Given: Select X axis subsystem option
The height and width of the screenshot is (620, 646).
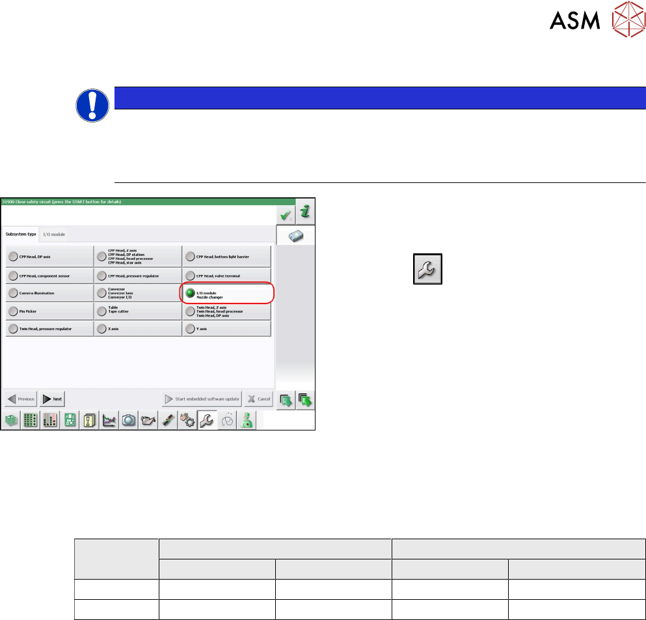Looking at the screenshot, I should tap(138, 329).
